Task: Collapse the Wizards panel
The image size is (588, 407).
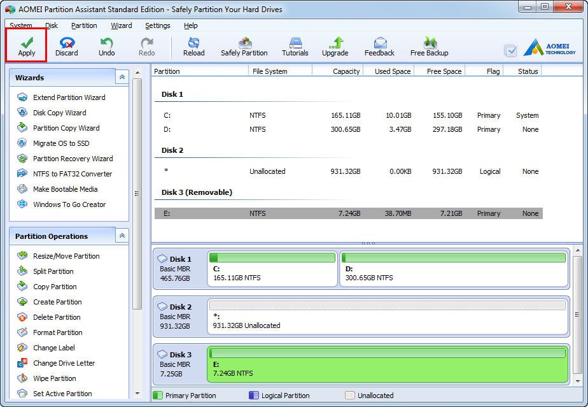Action: (x=122, y=77)
